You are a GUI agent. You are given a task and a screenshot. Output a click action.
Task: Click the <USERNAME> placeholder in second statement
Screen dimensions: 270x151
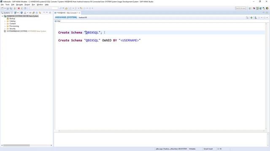(x=130, y=40)
